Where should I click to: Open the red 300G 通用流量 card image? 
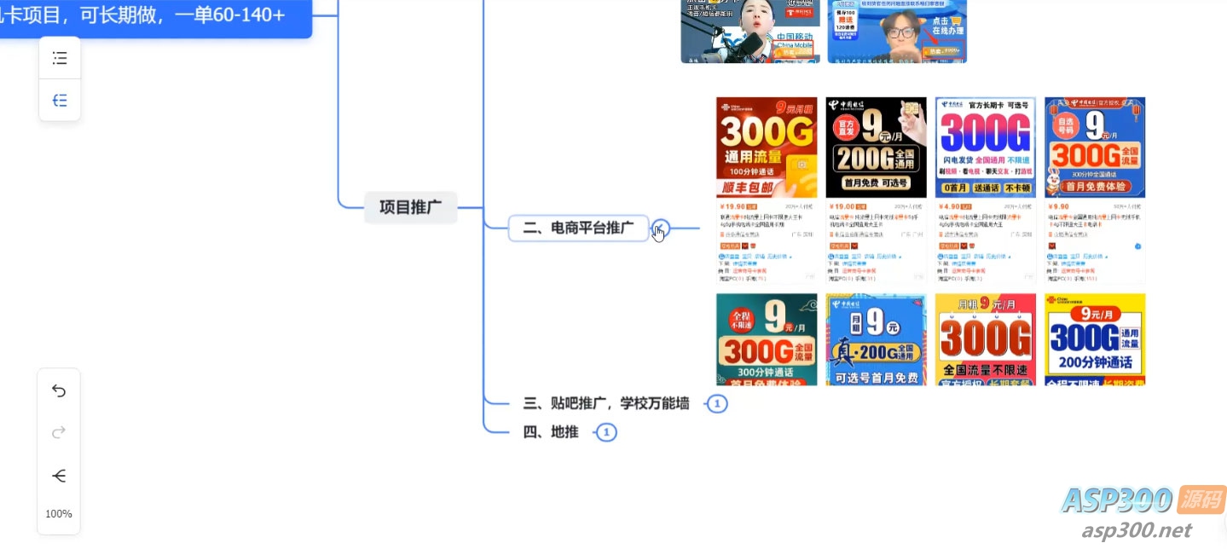click(767, 147)
